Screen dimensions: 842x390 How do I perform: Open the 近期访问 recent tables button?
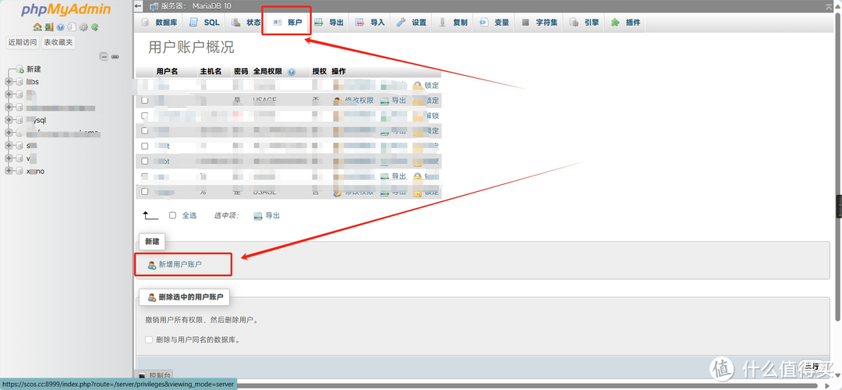[22, 42]
